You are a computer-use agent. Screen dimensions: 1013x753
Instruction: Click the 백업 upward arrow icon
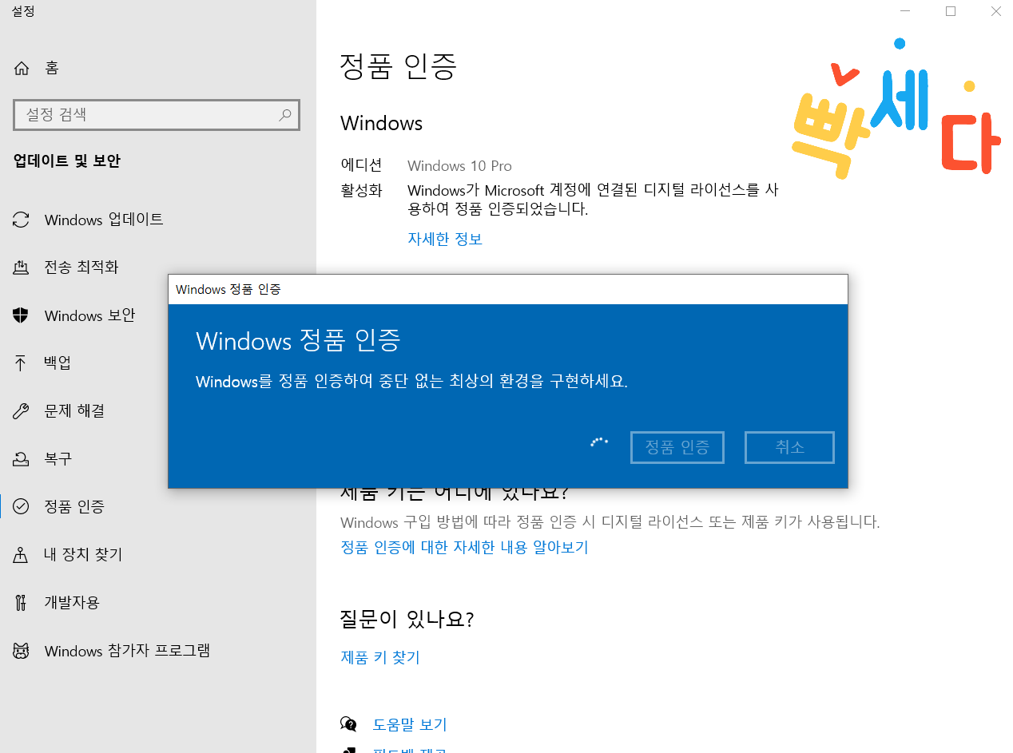[22, 363]
